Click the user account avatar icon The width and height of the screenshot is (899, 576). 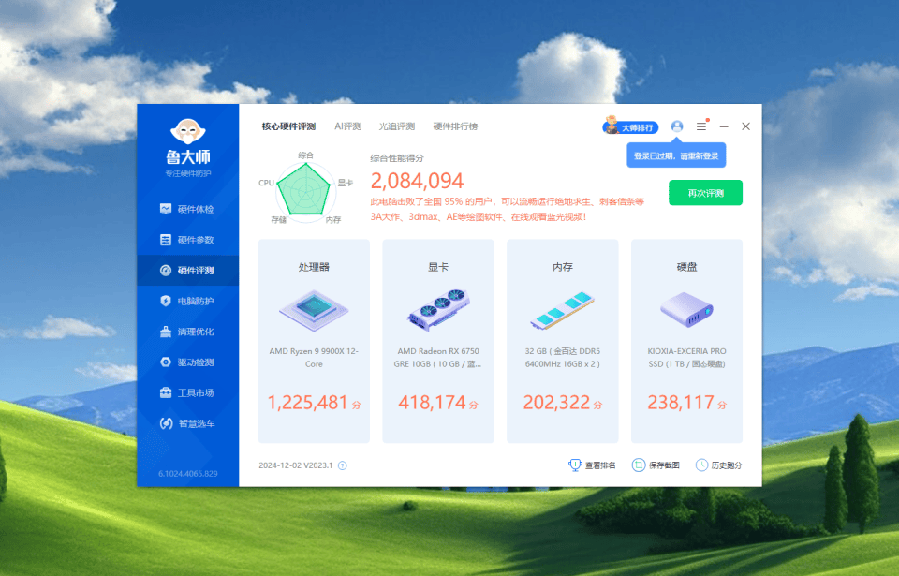pos(677,126)
